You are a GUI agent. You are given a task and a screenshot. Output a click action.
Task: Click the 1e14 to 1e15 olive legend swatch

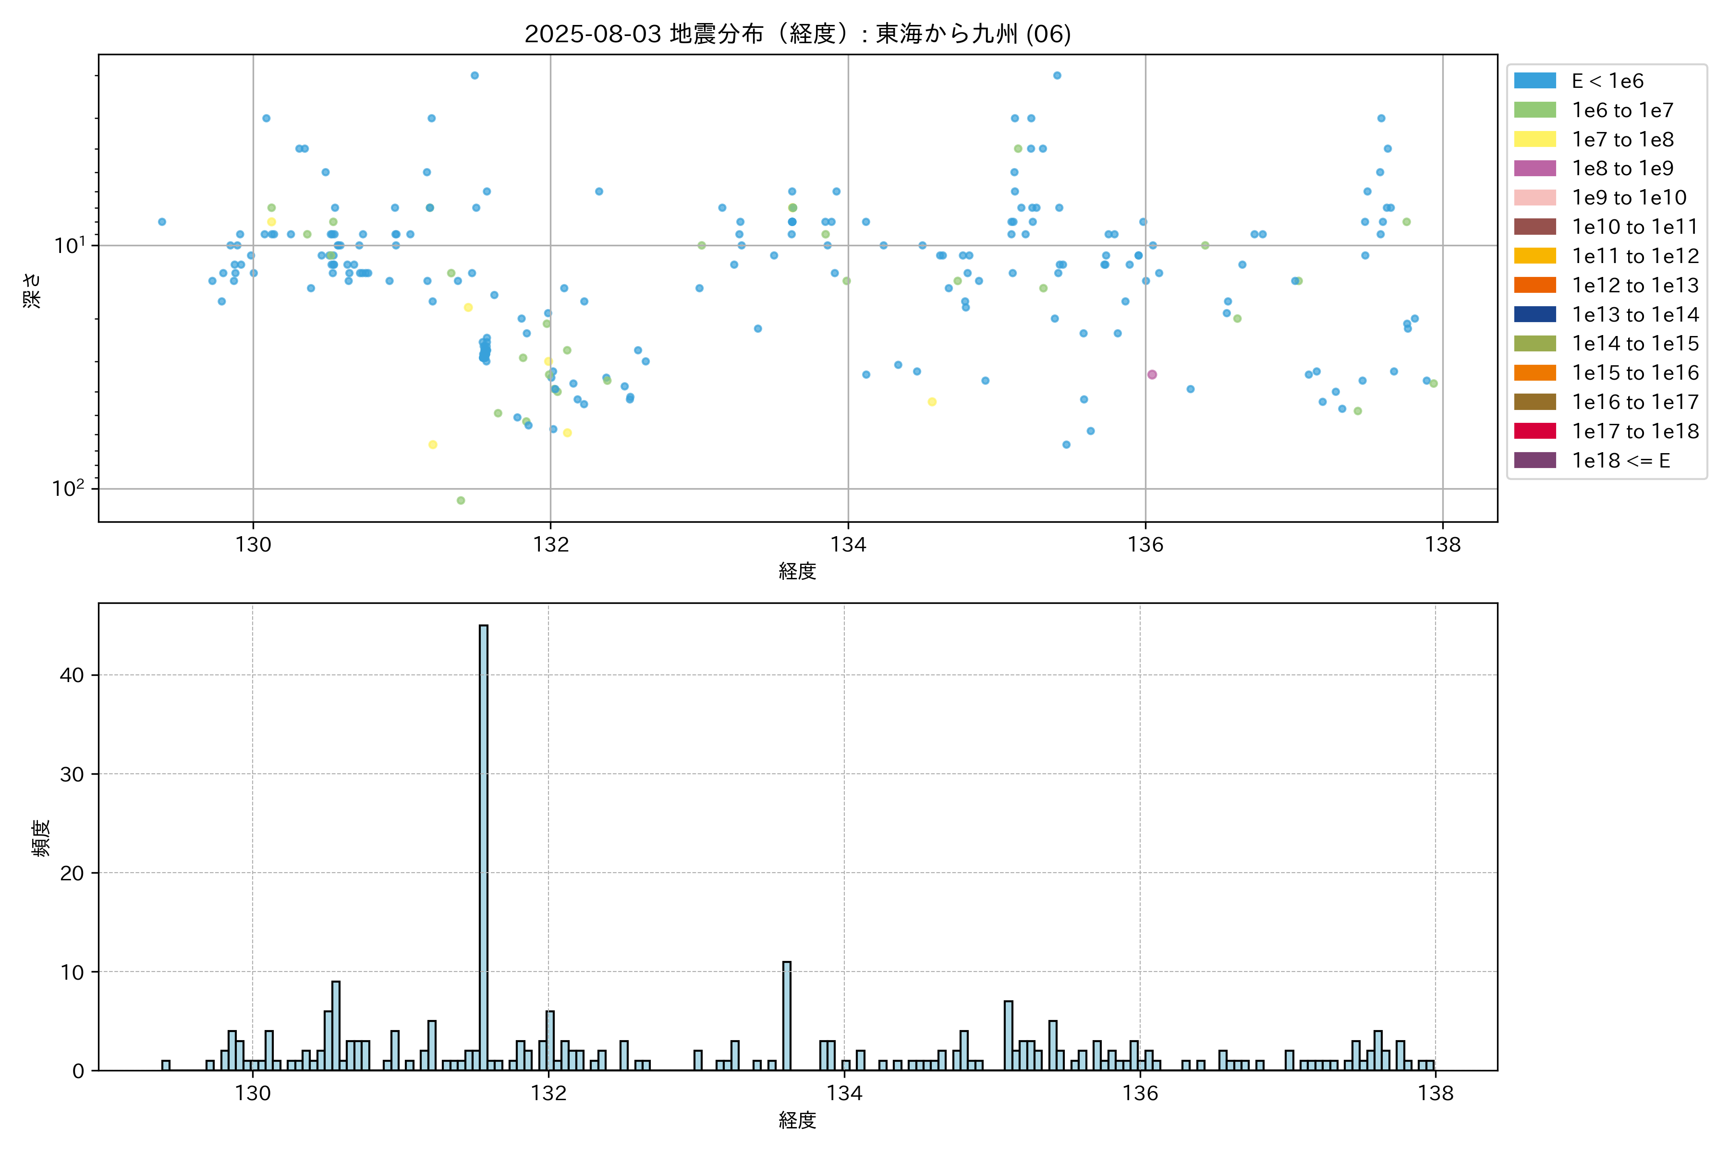(1535, 344)
